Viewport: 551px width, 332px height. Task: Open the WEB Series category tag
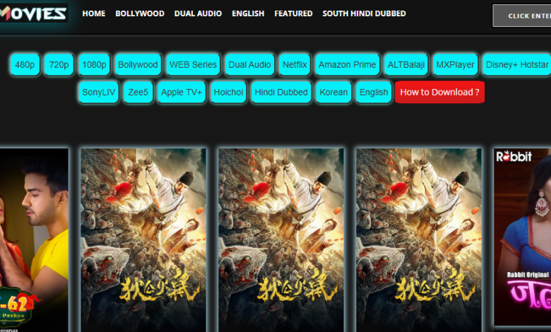tap(193, 65)
